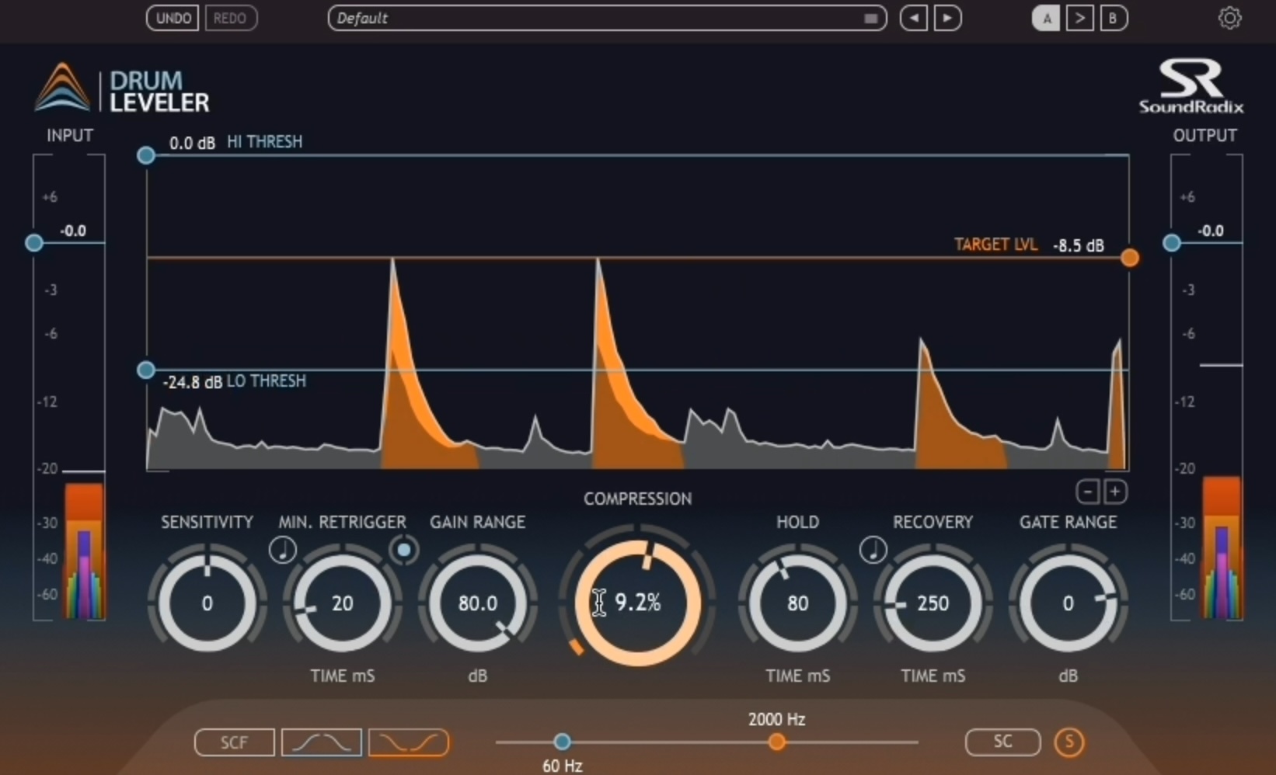Screen dimensions: 1276x775
Task: Click the Recovery knob
Action: click(933, 603)
